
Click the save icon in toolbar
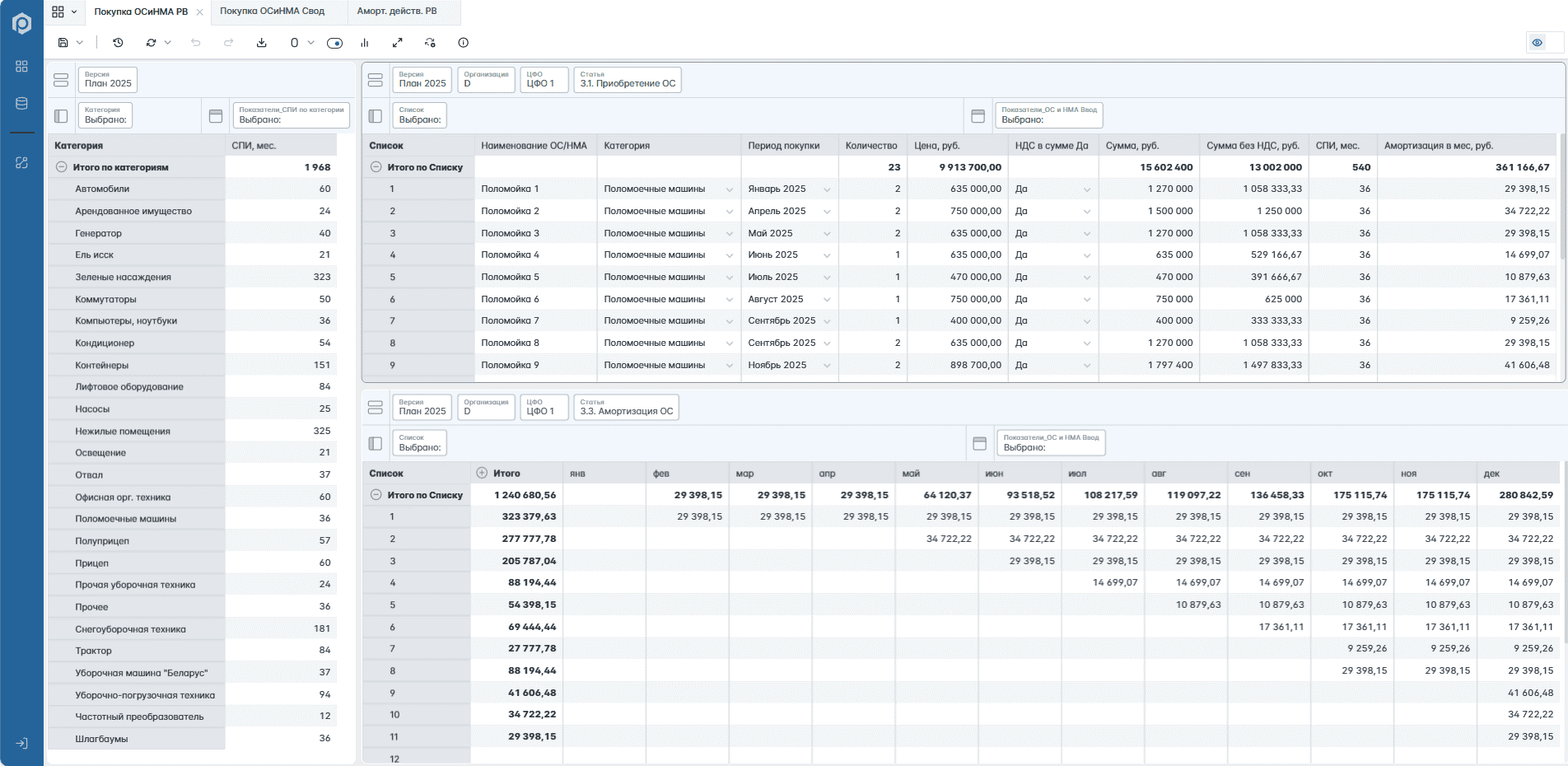coord(63,43)
